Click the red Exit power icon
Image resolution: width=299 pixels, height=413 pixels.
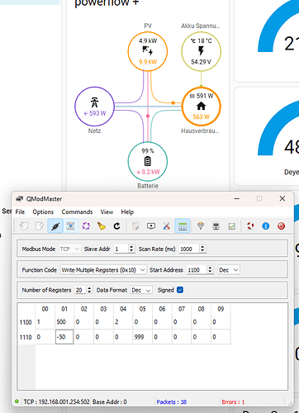(281, 226)
